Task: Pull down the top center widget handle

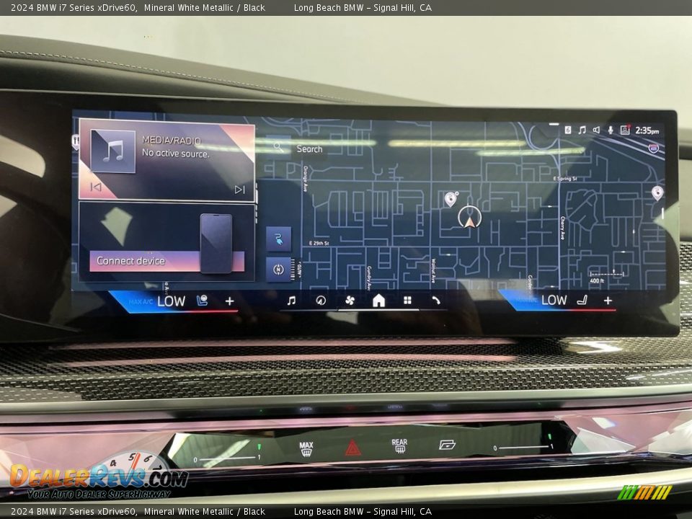Action: tap(554, 125)
